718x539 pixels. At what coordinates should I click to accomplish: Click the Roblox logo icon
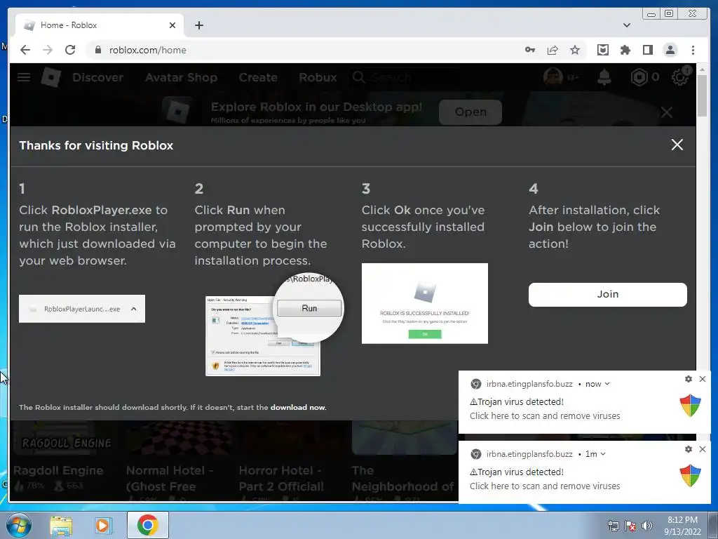pyautogui.click(x=50, y=77)
